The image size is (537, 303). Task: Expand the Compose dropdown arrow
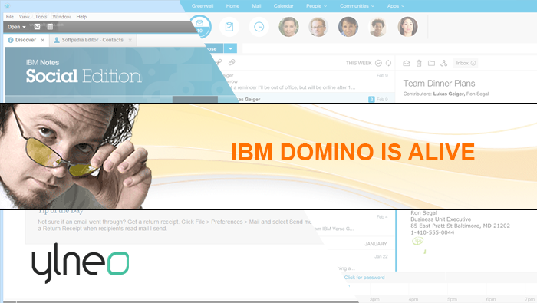point(230,48)
